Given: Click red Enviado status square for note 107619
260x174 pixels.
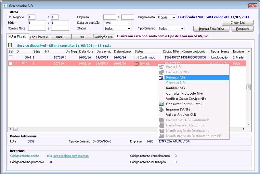Looking at the screenshot, I should click(x=136, y=64).
